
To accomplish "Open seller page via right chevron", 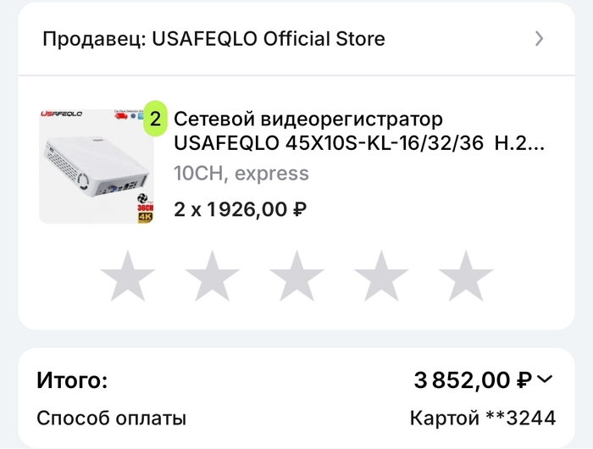I will point(540,38).
